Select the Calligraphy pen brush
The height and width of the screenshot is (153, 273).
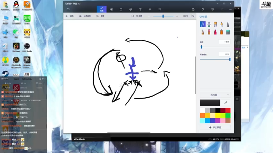tap(209, 24)
